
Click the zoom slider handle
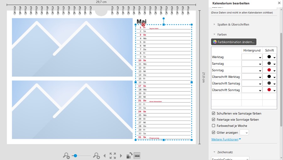(x=75, y=156)
